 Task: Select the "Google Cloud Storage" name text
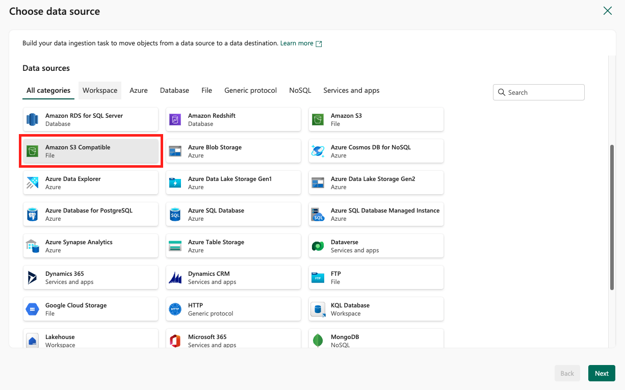(76, 305)
